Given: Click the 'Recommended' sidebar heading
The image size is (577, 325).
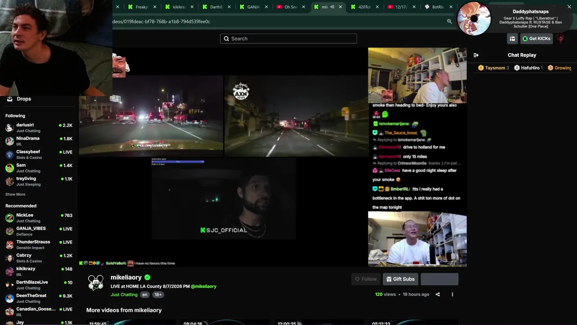Looking at the screenshot, I should pos(21,206).
